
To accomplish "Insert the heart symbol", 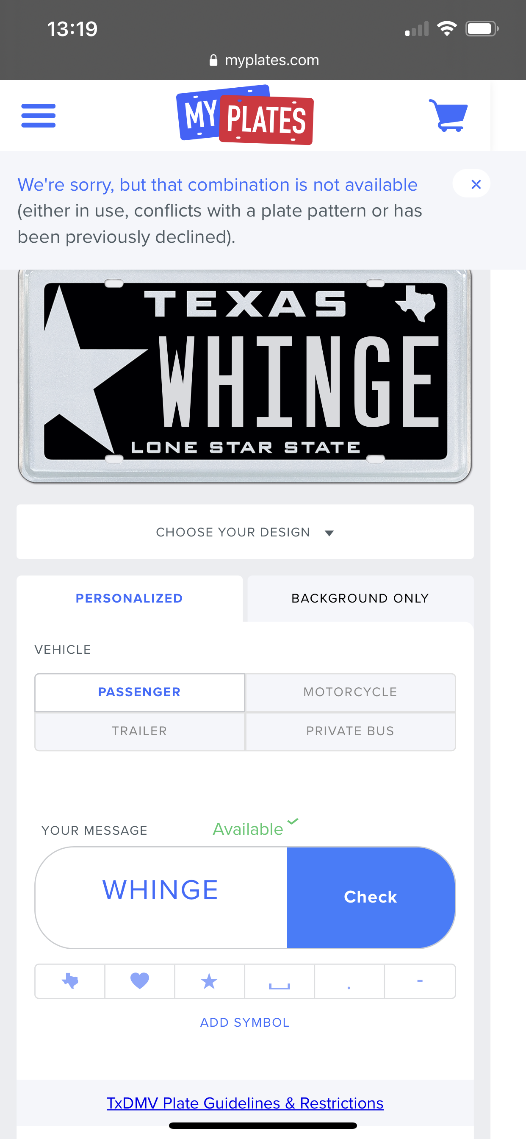I will pyautogui.click(x=140, y=981).
